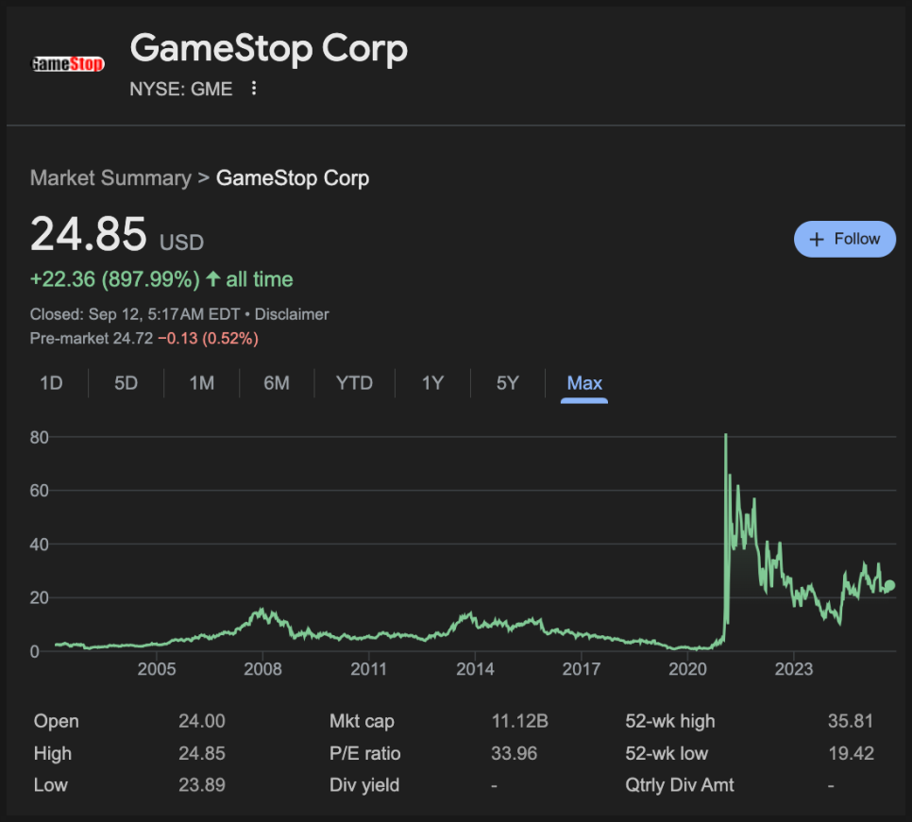Select the Max time range tab
912x822 pixels.
584,383
